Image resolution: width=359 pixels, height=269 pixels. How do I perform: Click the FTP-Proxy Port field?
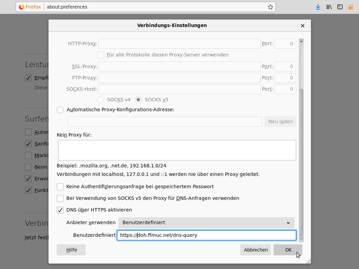pos(285,78)
